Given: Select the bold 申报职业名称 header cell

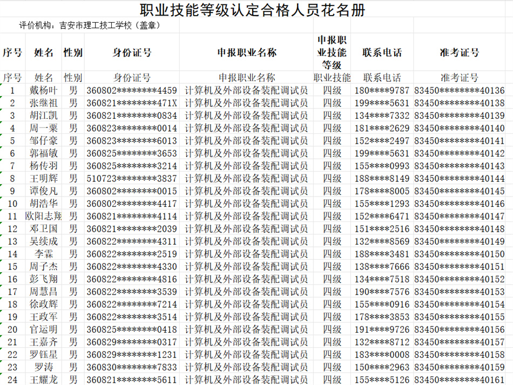Looking at the screenshot, I should [x=246, y=52].
